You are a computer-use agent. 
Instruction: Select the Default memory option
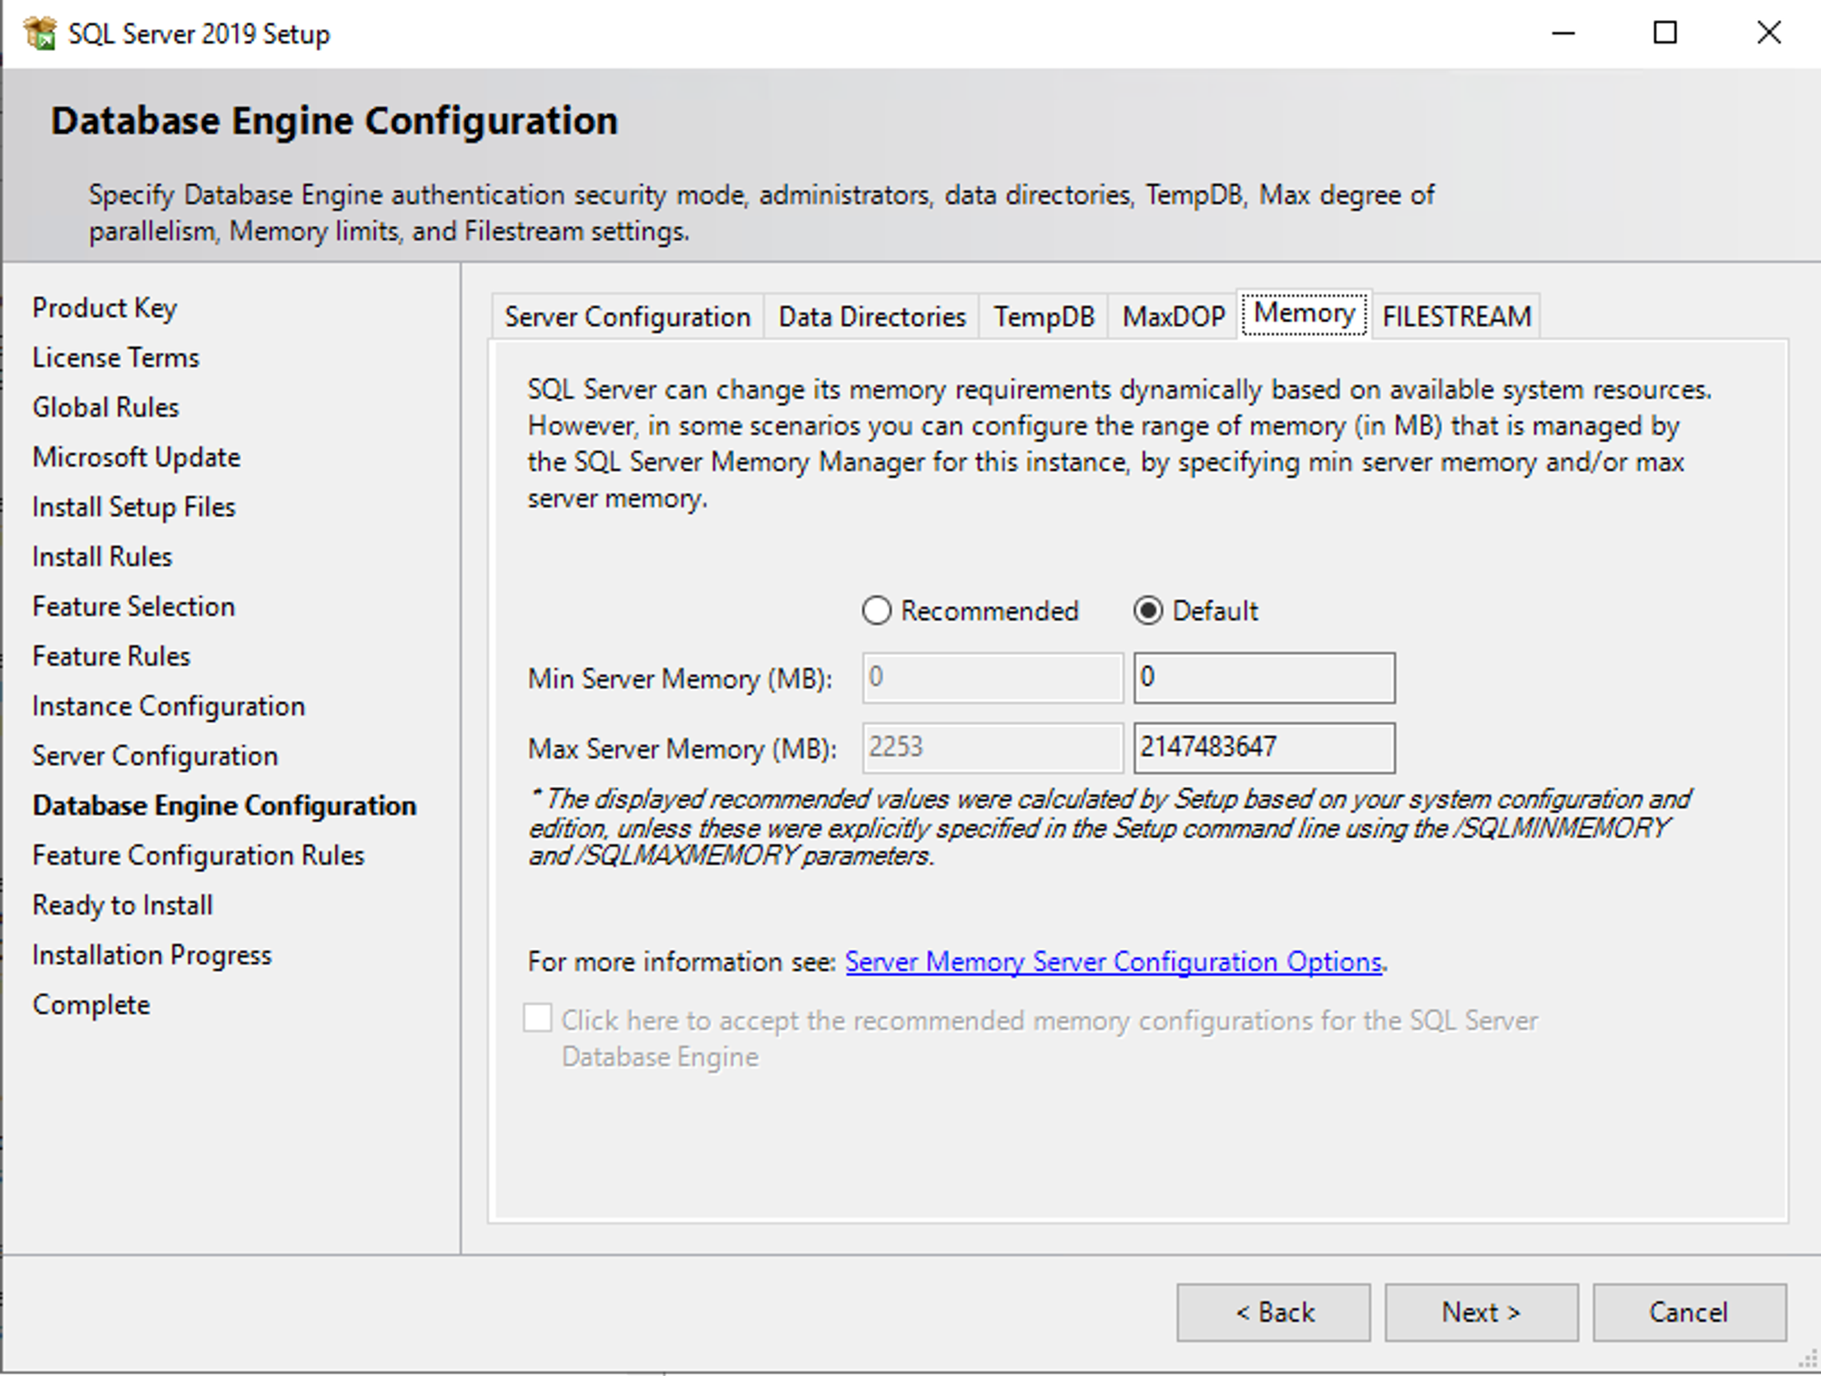1149,611
